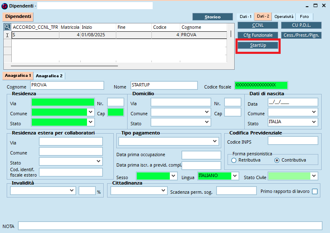Open CU P.D.L. button
Viewport: 330px width, 233px height.
301,25
